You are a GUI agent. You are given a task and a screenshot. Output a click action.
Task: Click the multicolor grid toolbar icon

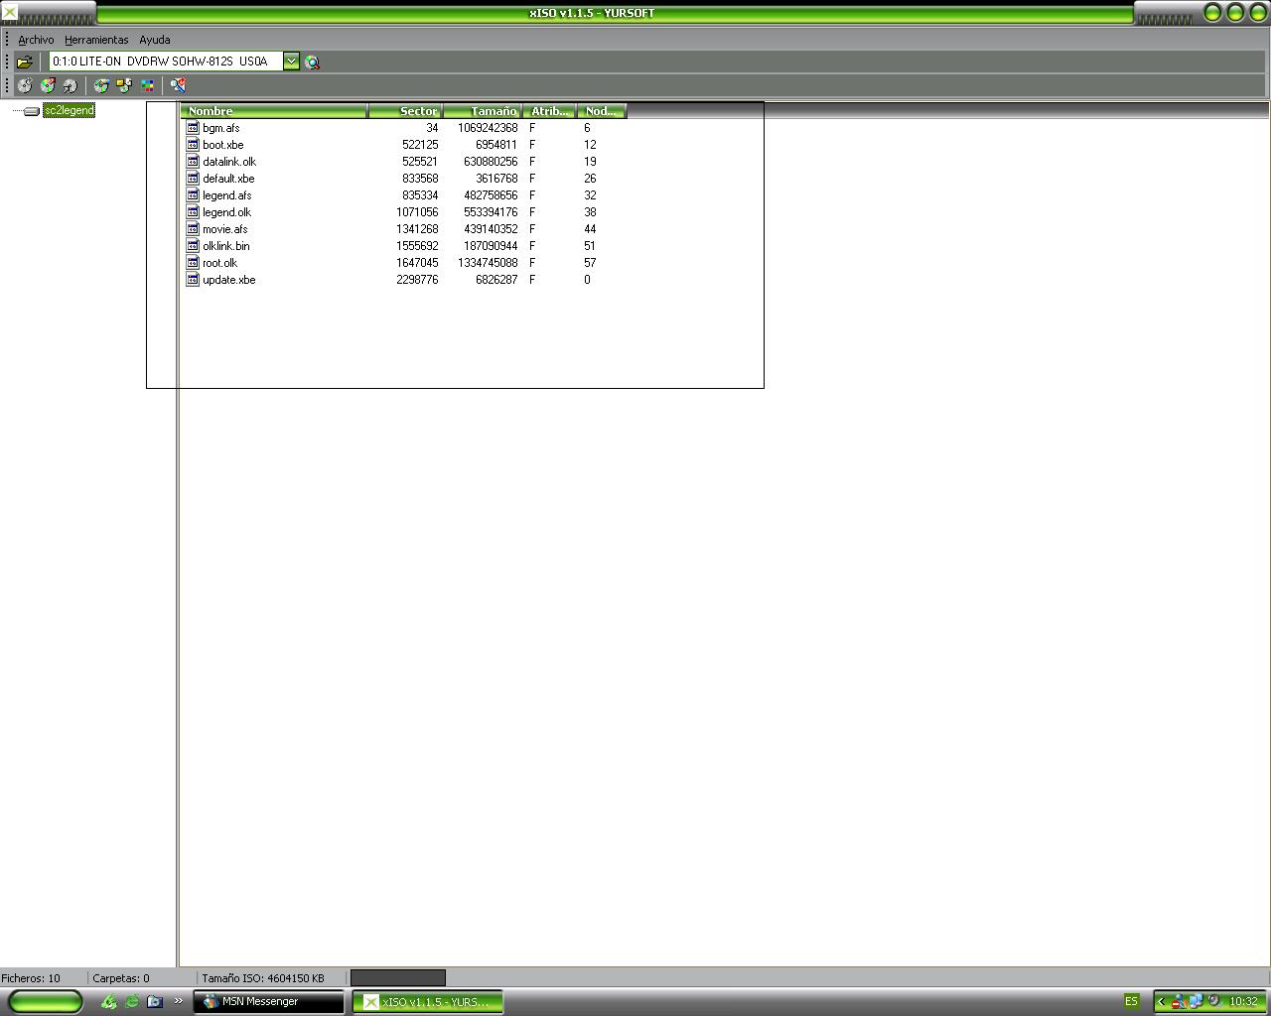(148, 86)
